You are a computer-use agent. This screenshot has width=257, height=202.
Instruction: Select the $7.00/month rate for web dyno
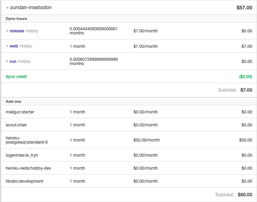145,46
